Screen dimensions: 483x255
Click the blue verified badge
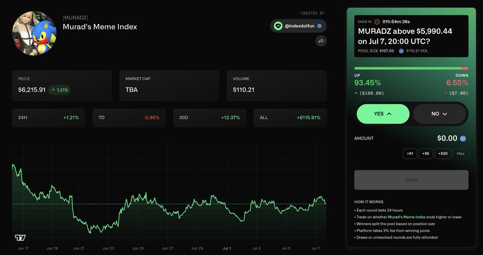coord(319,26)
